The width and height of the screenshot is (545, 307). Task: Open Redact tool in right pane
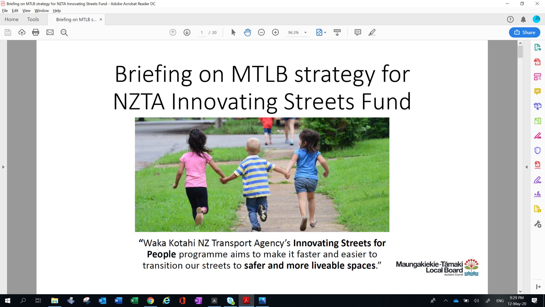pyautogui.click(x=538, y=136)
